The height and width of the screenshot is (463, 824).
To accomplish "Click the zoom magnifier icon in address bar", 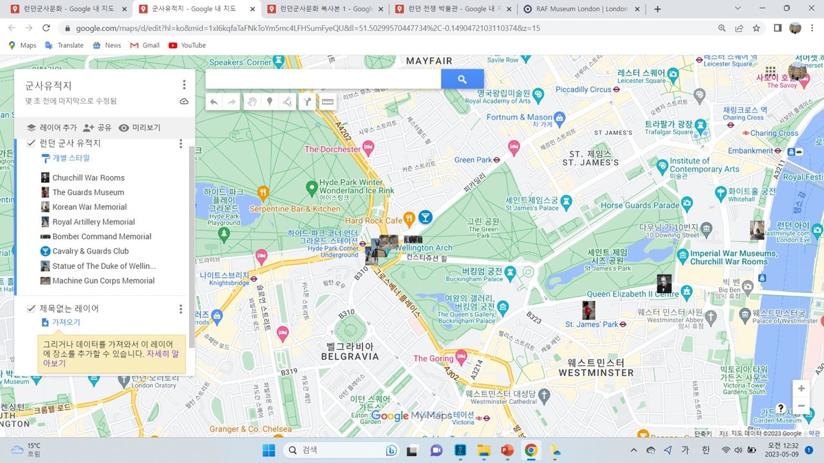I will coord(722,28).
